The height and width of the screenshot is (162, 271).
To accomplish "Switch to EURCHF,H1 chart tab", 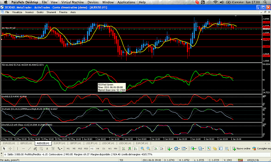I will [x=142, y=143].
